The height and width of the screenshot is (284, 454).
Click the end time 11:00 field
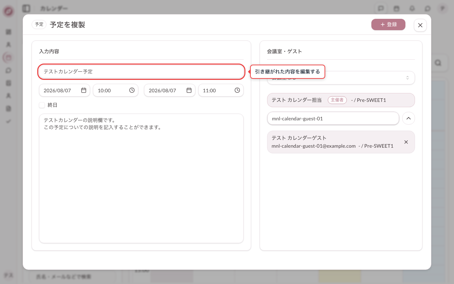tap(221, 90)
